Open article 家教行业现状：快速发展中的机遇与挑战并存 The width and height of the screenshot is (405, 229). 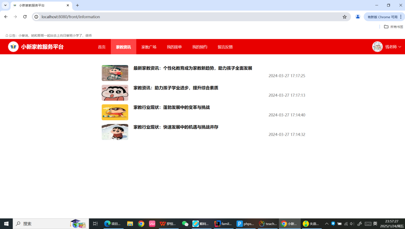click(176, 127)
